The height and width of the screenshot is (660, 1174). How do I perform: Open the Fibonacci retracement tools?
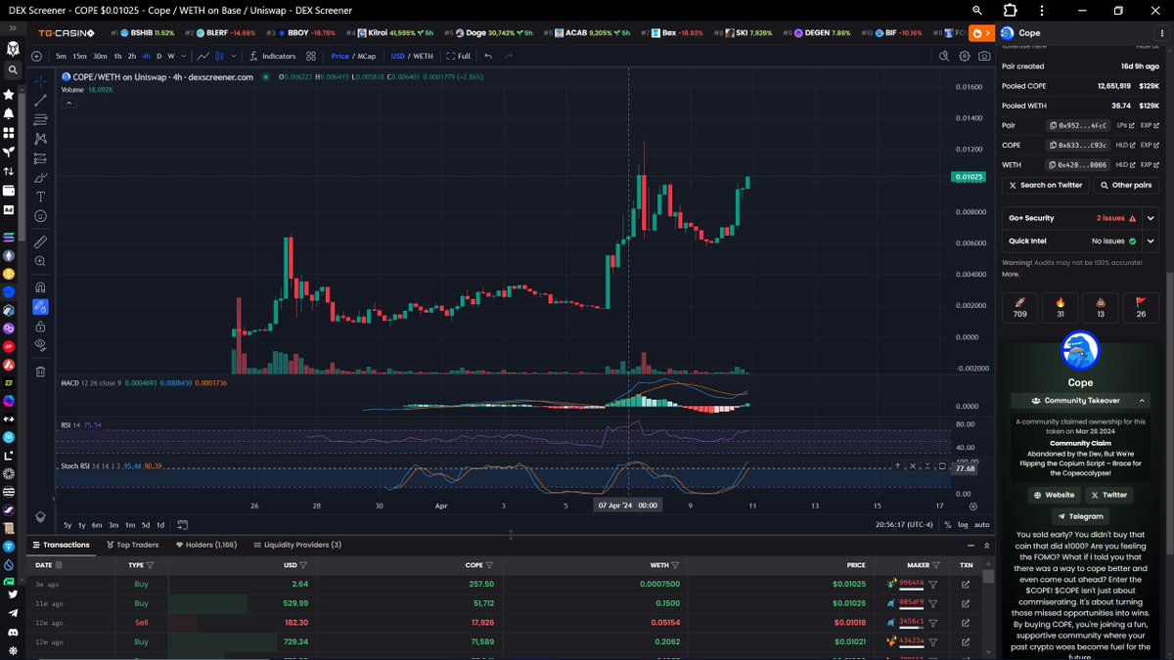40,120
